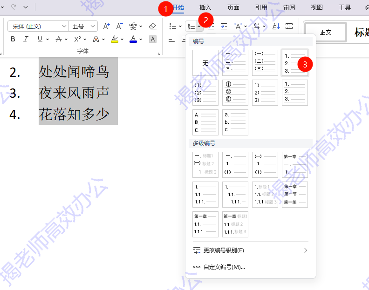The image size is (369, 290).
Task: Select (1)(2)(3) numbering style
Action: 205,93
